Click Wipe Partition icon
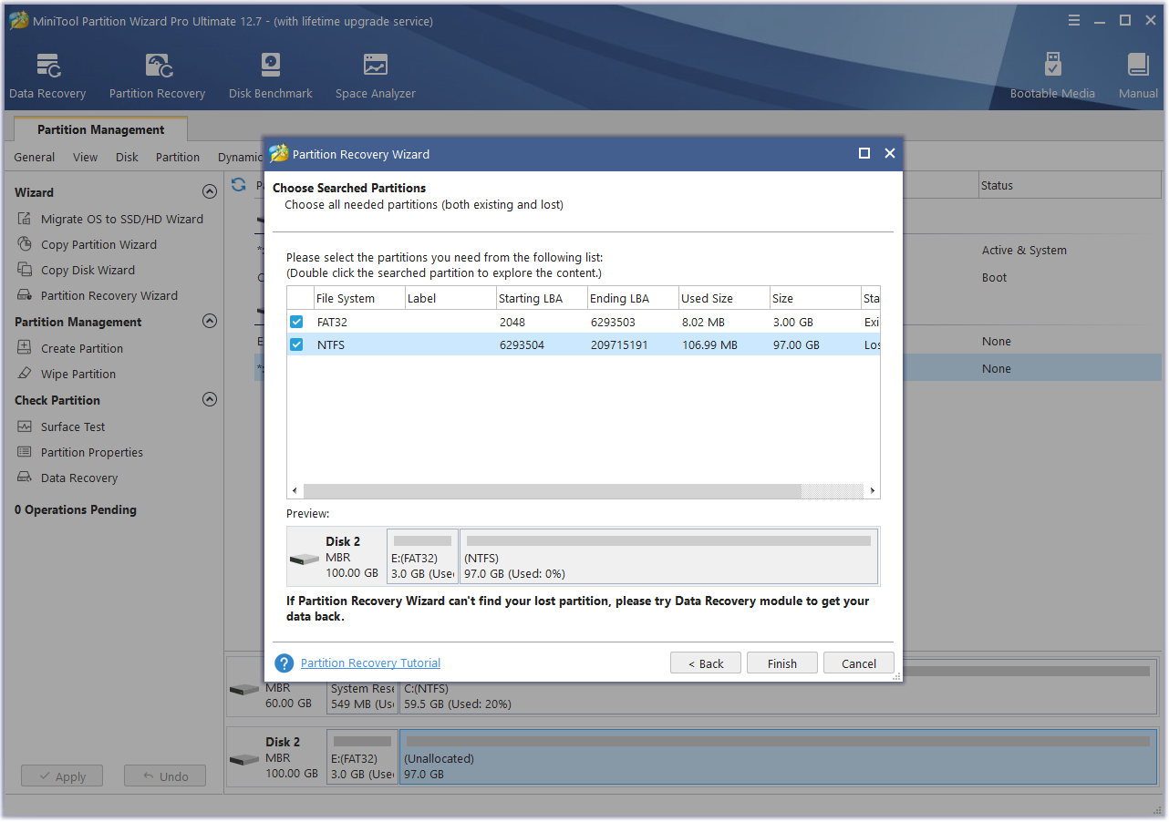The width and height of the screenshot is (1169, 822). (24, 374)
